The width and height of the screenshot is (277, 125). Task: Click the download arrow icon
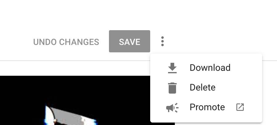(x=172, y=68)
